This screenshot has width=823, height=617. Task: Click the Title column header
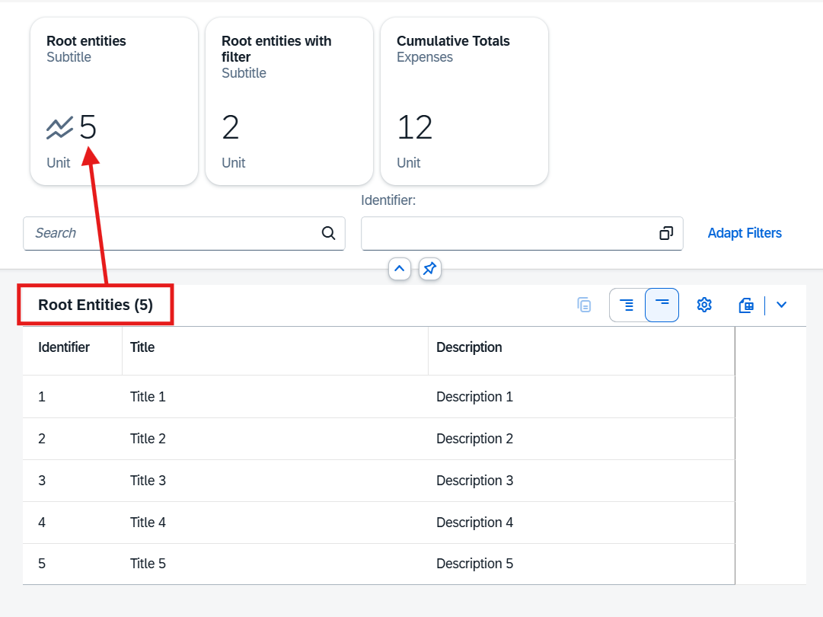142,347
